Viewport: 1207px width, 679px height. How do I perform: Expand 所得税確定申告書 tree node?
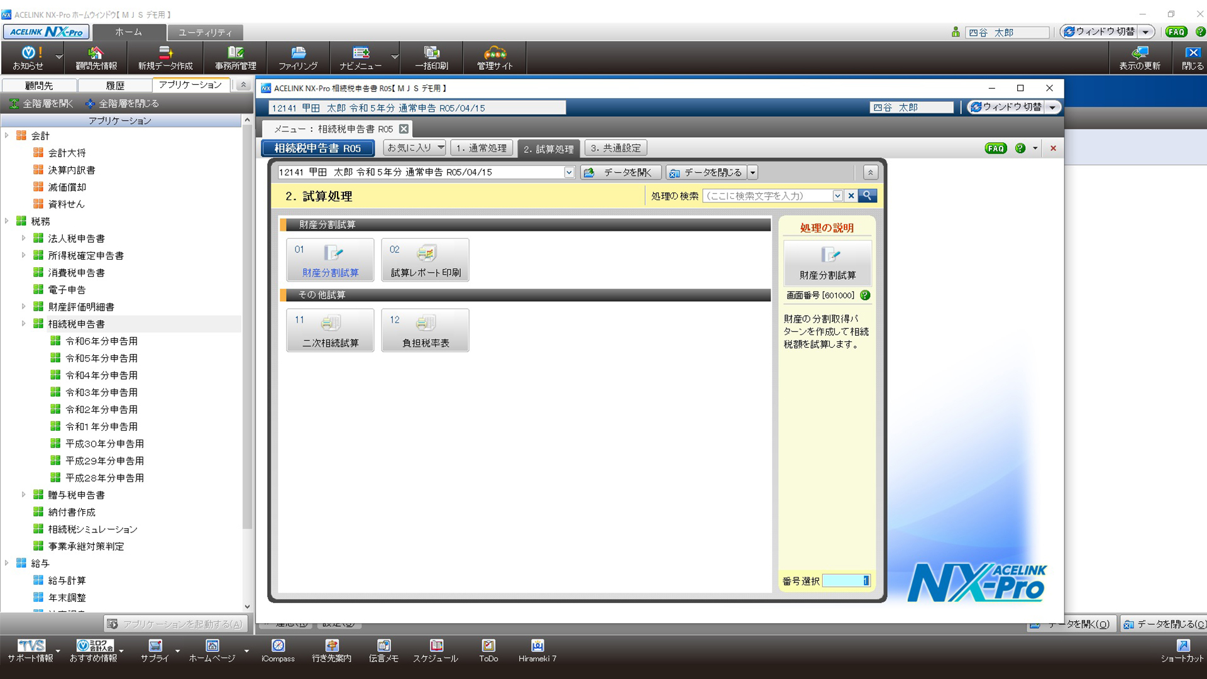(24, 255)
